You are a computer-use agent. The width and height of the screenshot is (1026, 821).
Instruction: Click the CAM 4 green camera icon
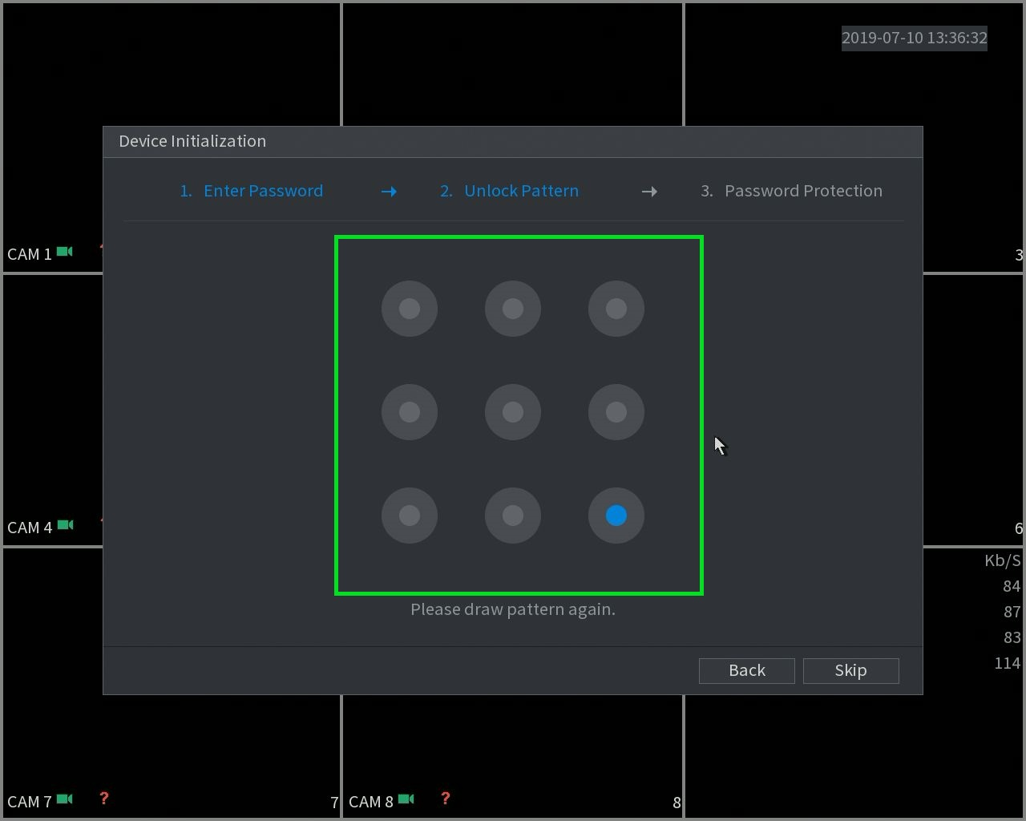[66, 525]
